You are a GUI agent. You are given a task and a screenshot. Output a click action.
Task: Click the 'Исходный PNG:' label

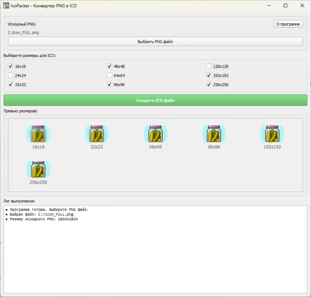(22, 24)
